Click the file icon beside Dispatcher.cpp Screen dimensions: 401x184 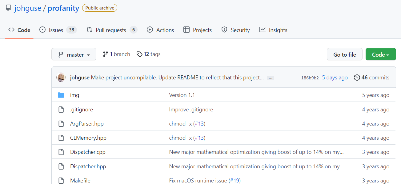pyautogui.click(x=61, y=152)
